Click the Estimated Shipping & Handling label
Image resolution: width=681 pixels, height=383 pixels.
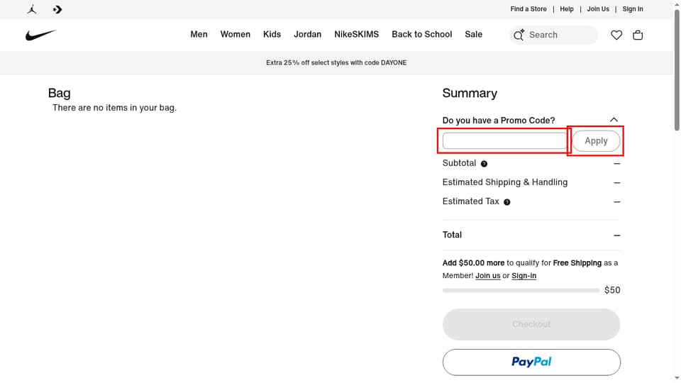tap(504, 182)
